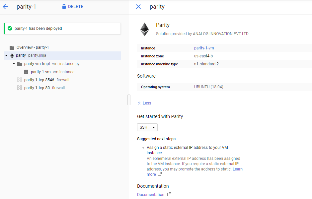This screenshot has width=312, height=199.
Task: Collapse the parity parity.jinja tree node
Action: tap(6, 55)
